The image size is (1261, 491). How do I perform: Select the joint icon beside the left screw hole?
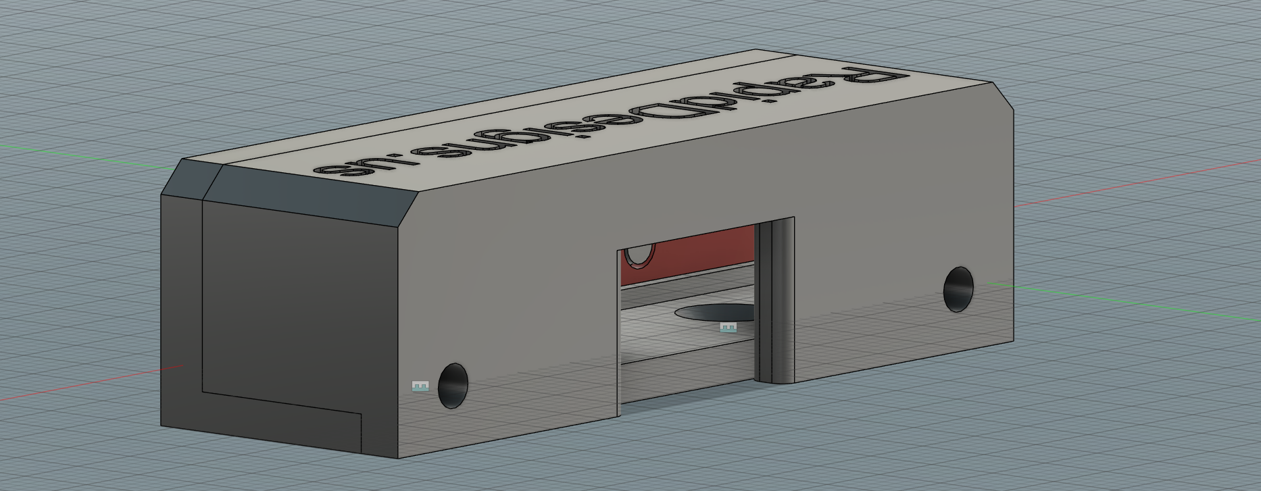pos(420,386)
